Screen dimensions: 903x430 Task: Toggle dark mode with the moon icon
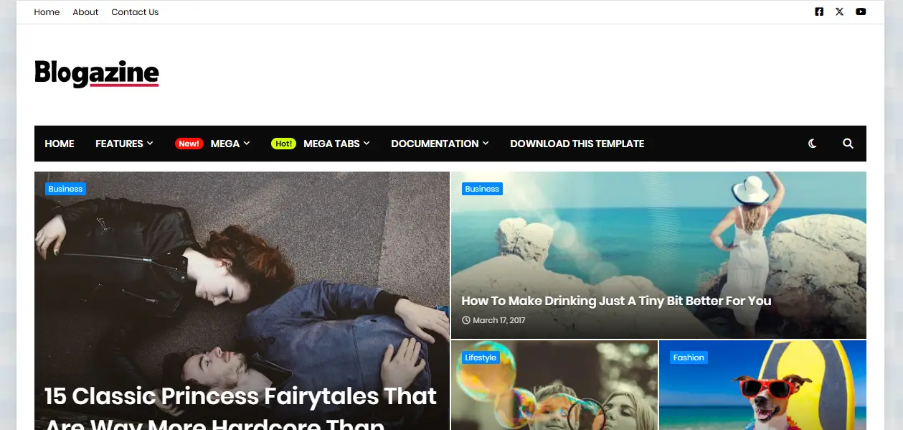pos(813,144)
